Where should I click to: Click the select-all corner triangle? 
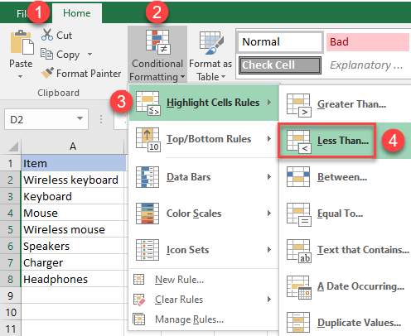coord(13,146)
